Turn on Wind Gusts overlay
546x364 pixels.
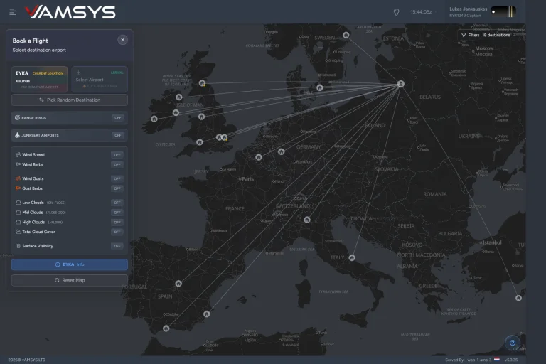point(117,178)
